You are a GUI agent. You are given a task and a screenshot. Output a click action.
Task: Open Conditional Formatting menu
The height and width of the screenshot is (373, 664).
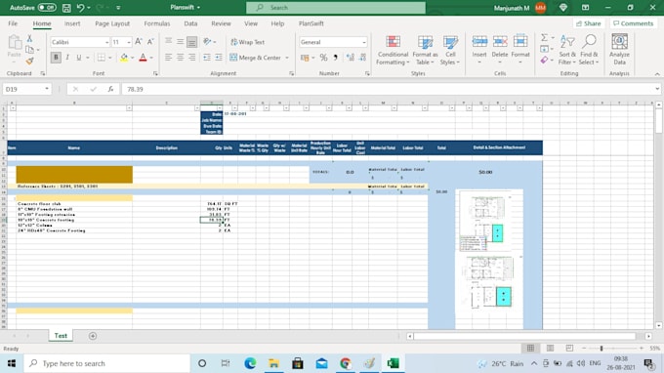393,50
